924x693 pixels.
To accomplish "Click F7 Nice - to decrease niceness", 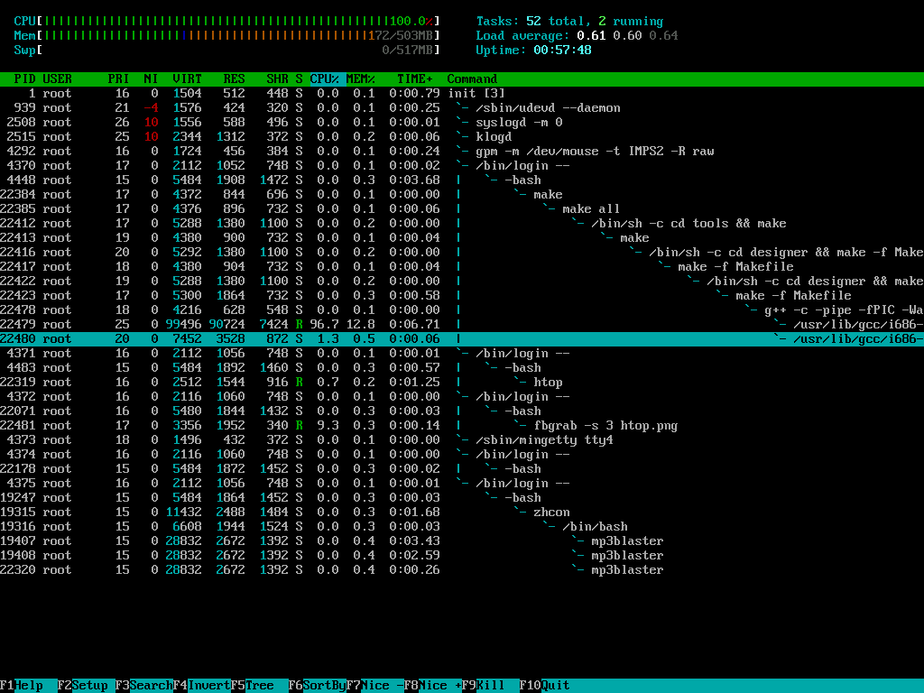I will tap(375, 686).
